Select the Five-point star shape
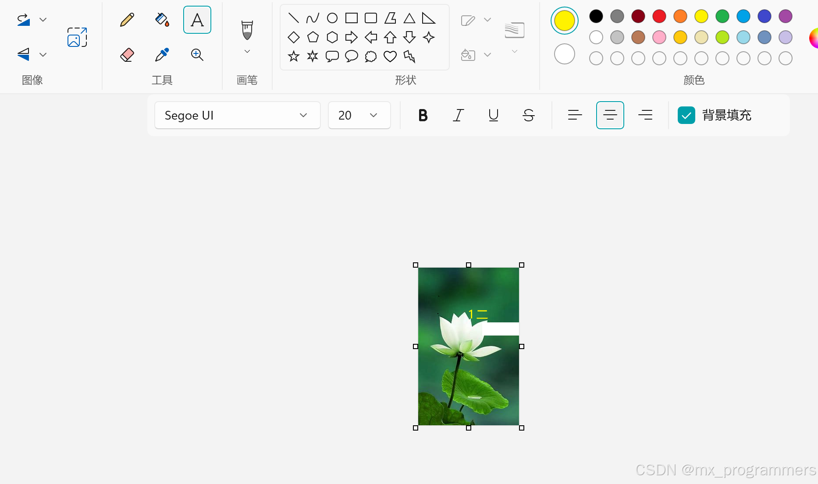This screenshot has width=818, height=484. coord(294,56)
